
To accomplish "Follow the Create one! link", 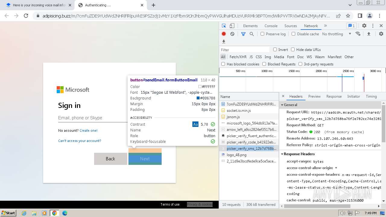I will (88, 131).
